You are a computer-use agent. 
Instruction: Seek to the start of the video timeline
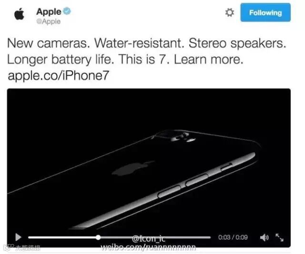[x=29, y=237]
